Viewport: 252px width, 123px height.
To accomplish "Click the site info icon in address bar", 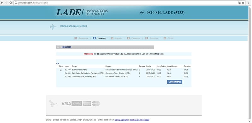I will click(x=16, y=3).
